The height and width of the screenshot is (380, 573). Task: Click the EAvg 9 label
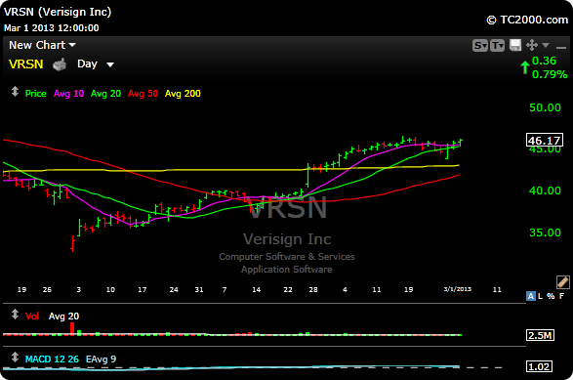[101, 359]
